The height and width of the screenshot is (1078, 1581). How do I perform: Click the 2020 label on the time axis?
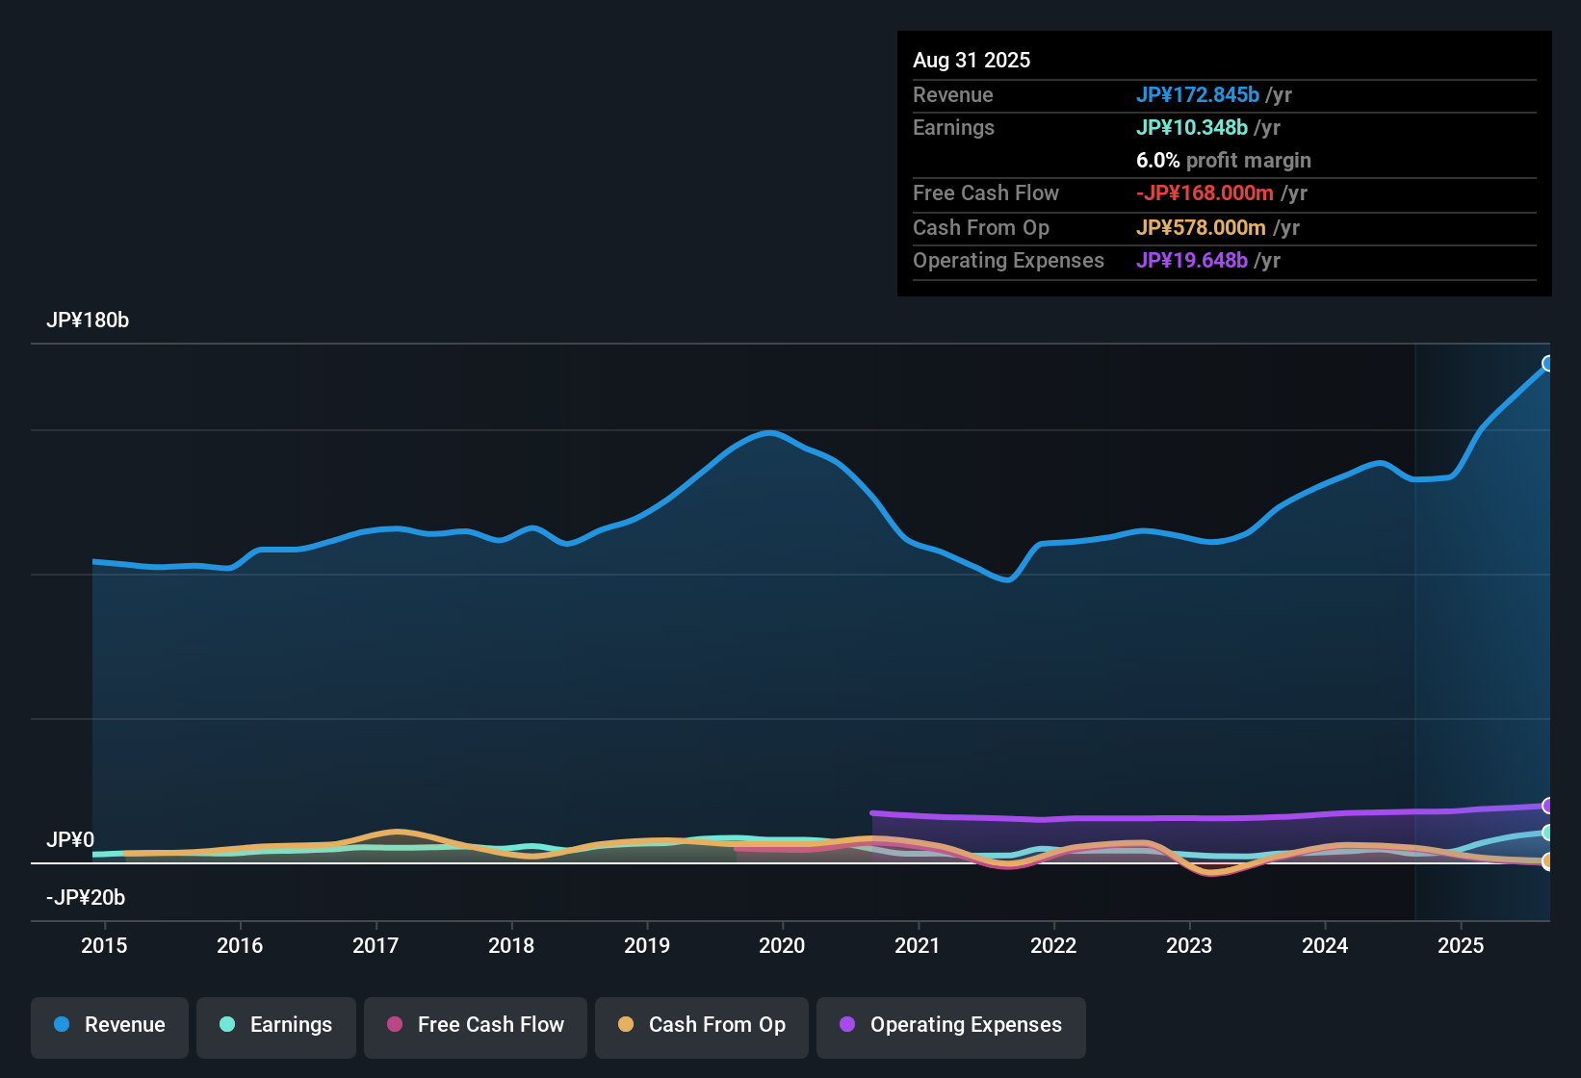tap(783, 945)
